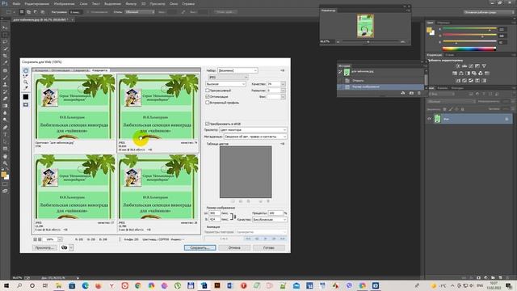Toggle the constrain proportions link icon
Viewport: 517px width, 291px height.
[233, 217]
